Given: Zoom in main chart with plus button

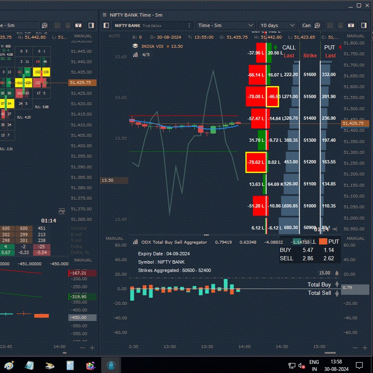Looking at the screenshot, I should click(365, 348).
